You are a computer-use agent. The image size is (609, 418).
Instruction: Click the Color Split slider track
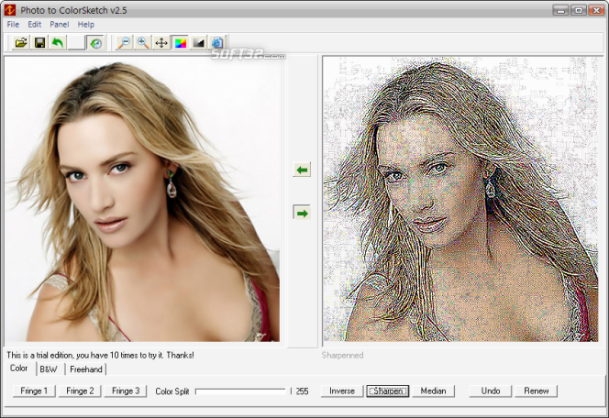pyautogui.click(x=240, y=391)
